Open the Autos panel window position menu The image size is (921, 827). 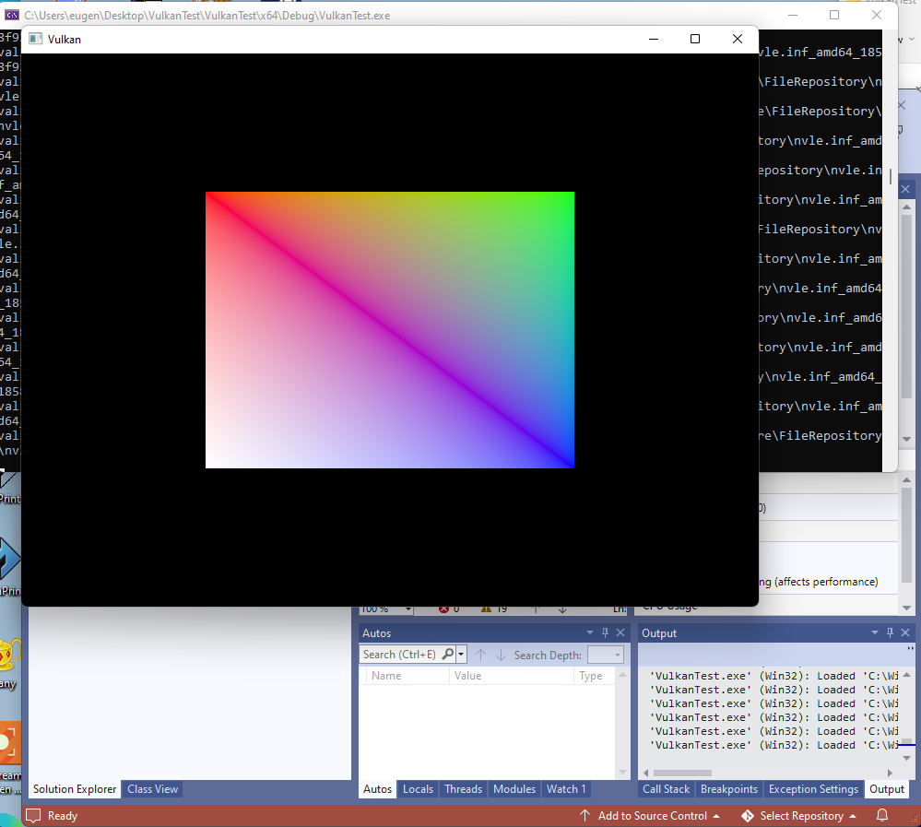click(x=590, y=632)
